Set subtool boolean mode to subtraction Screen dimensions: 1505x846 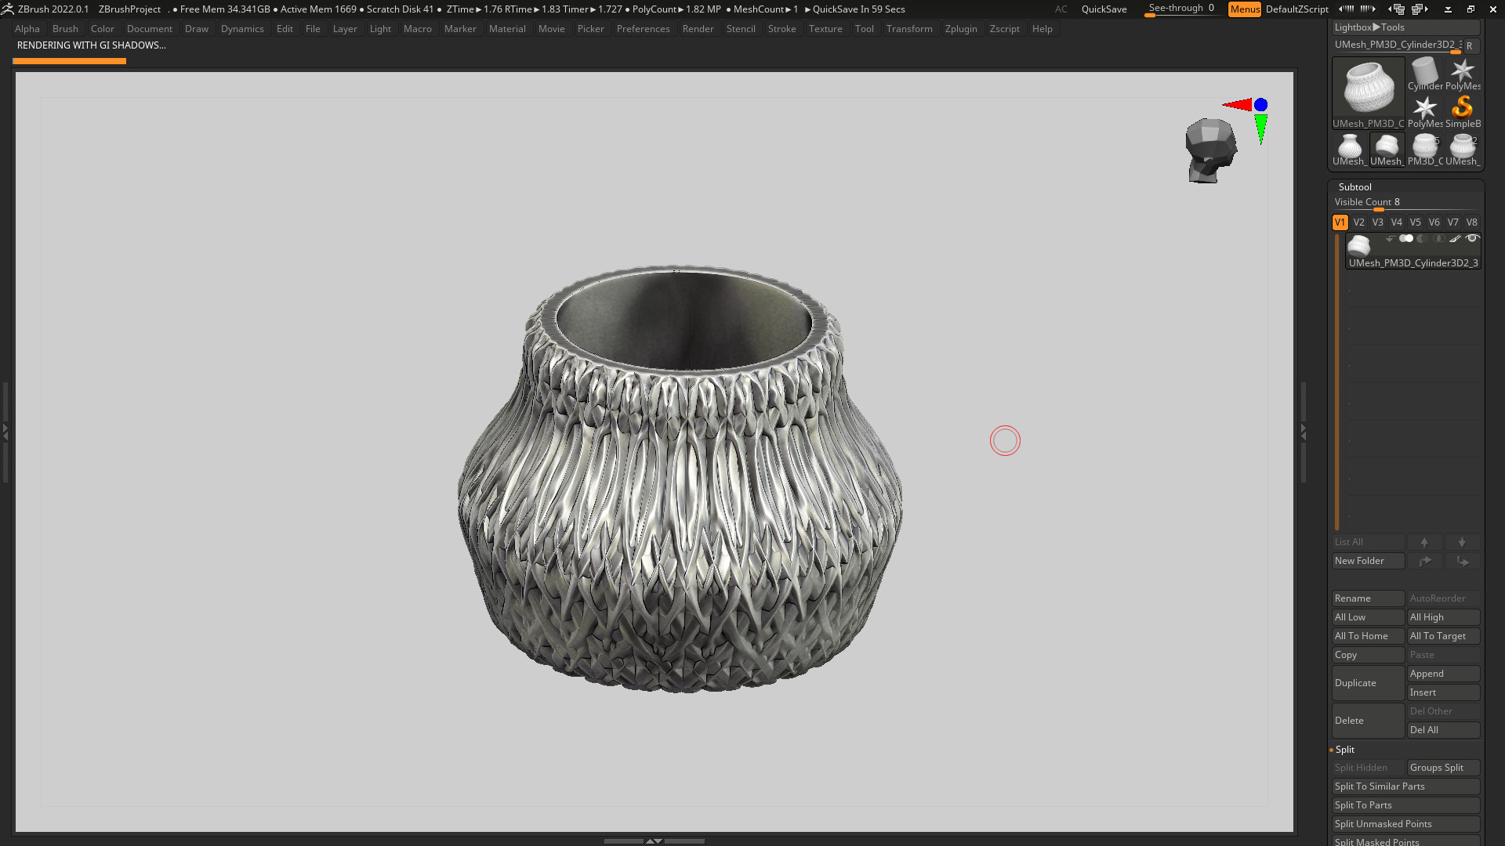click(x=1422, y=239)
